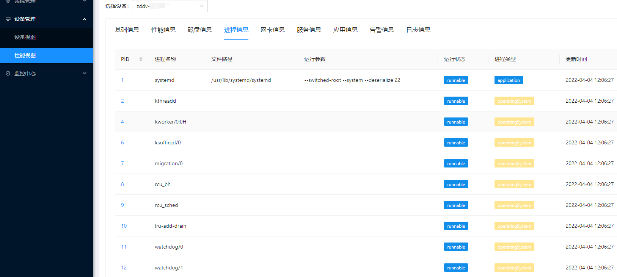Click the device management monitor icon

pos(8,19)
